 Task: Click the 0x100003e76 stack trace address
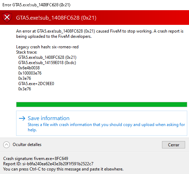30,73
